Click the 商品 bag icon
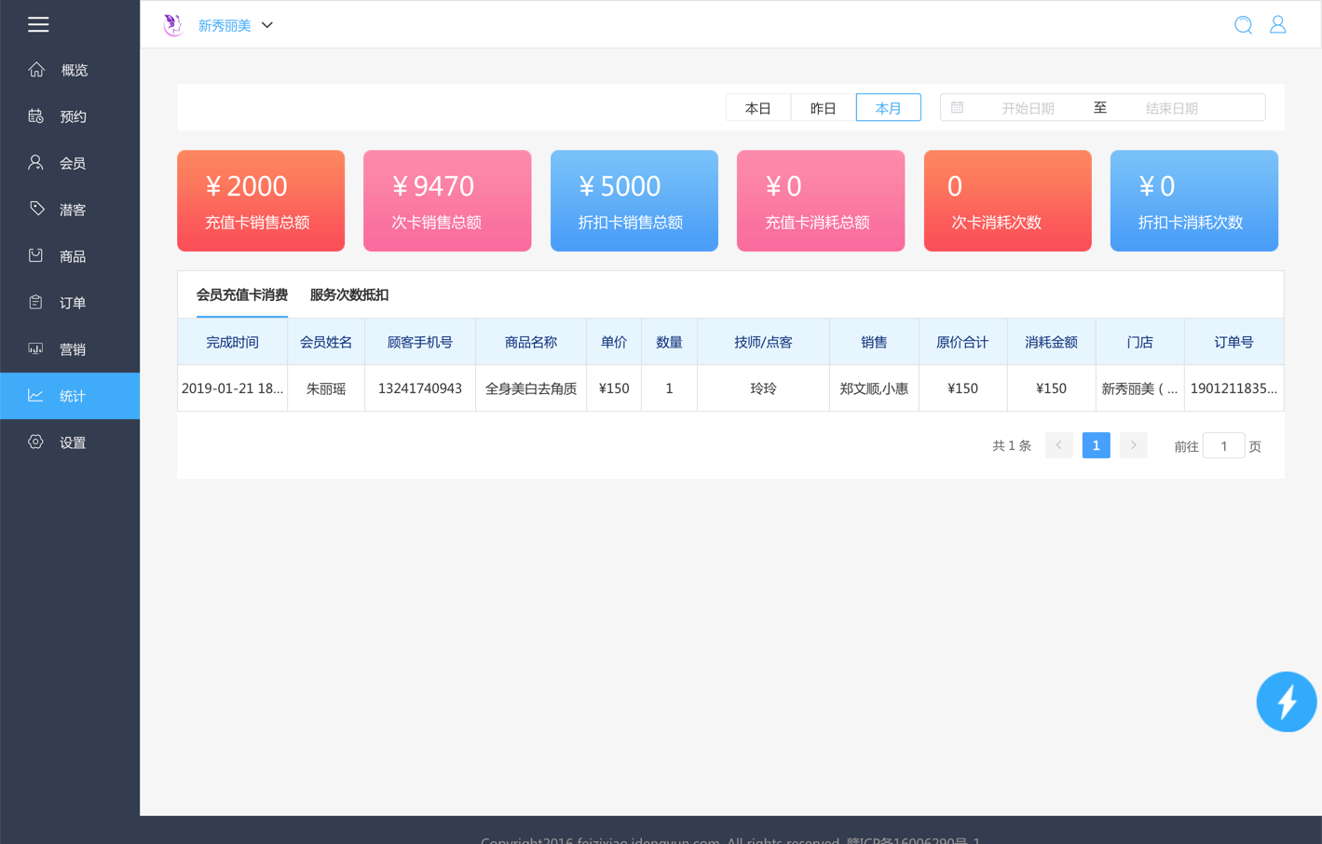The image size is (1322, 844). [x=35, y=255]
